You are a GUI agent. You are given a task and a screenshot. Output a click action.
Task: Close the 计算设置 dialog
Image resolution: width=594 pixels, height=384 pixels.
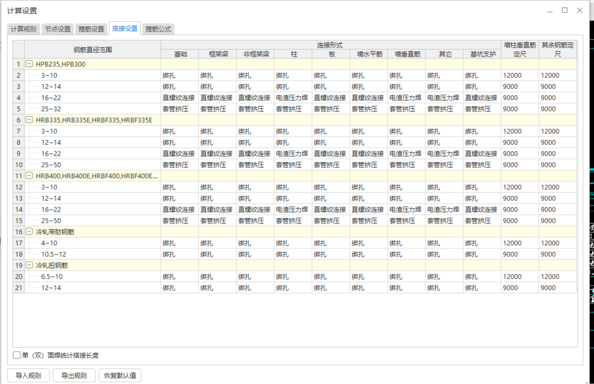(x=579, y=10)
